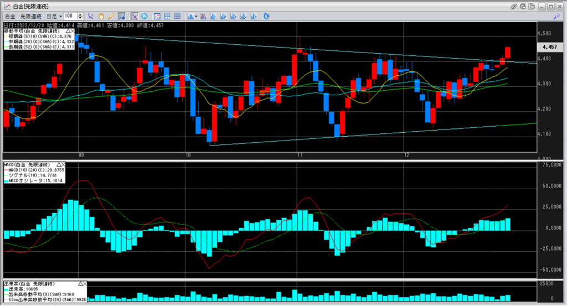Open dropdown arrow beside indicator chart icon
The image size is (567, 306).
(196, 16)
